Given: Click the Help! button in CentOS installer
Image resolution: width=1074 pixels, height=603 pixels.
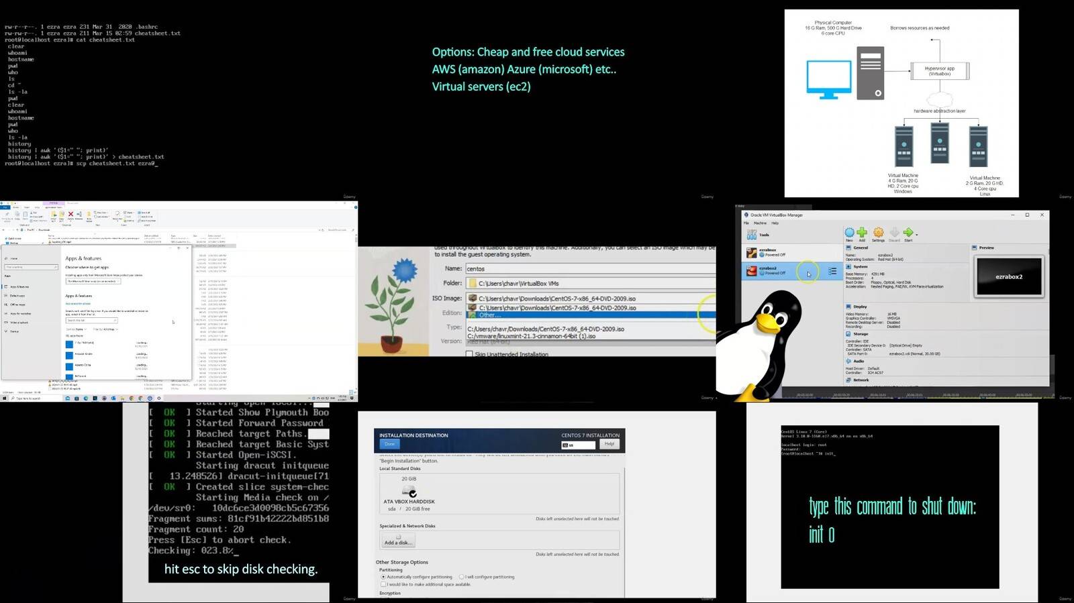Looking at the screenshot, I should (609, 444).
